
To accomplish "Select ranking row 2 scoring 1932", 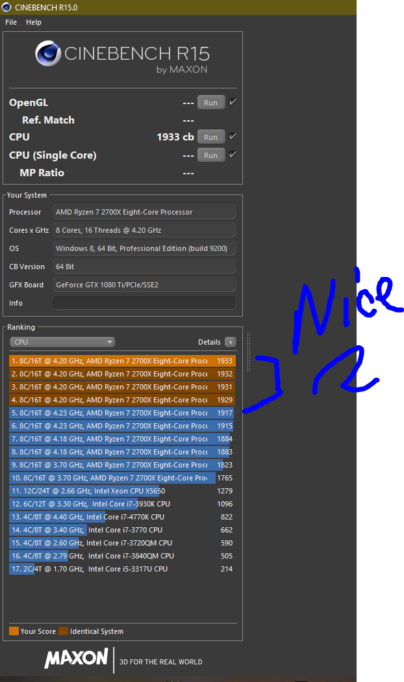I will click(123, 374).
